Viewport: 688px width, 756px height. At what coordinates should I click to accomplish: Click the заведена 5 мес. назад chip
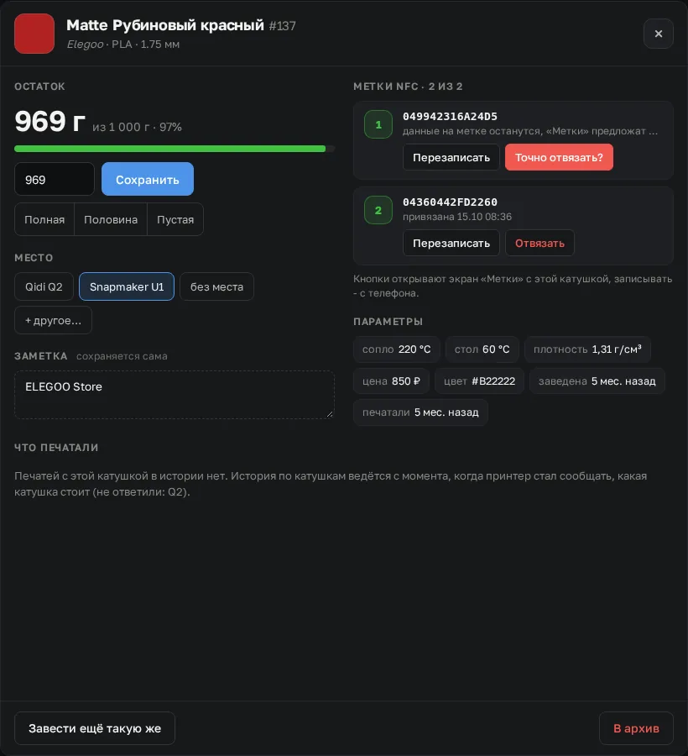(597, 381)
